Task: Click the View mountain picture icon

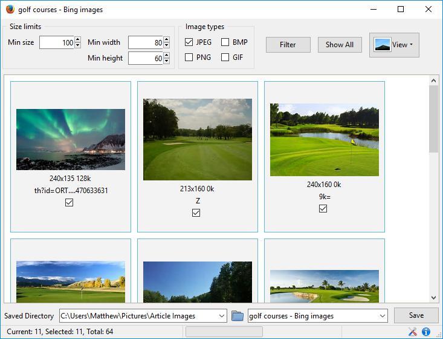Action: [382, 45]
